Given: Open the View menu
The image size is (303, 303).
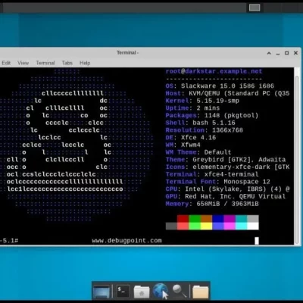Looking at the screenshot, I should coord(23,63).
